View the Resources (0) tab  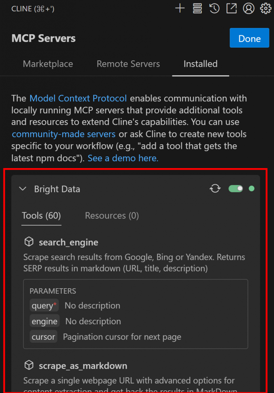[x=112, y=215]
